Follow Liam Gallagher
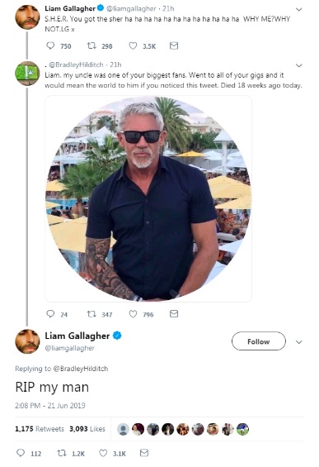The width and height of the screenshot is (319, 467). (258, 341)
